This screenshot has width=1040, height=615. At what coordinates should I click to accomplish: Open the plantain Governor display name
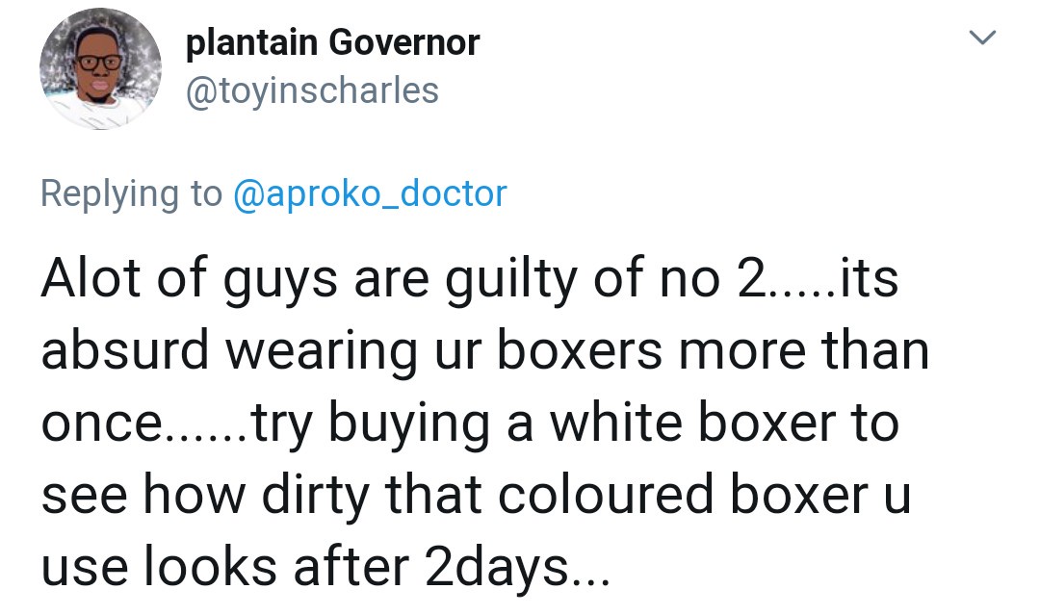click(x=331, y=42)
